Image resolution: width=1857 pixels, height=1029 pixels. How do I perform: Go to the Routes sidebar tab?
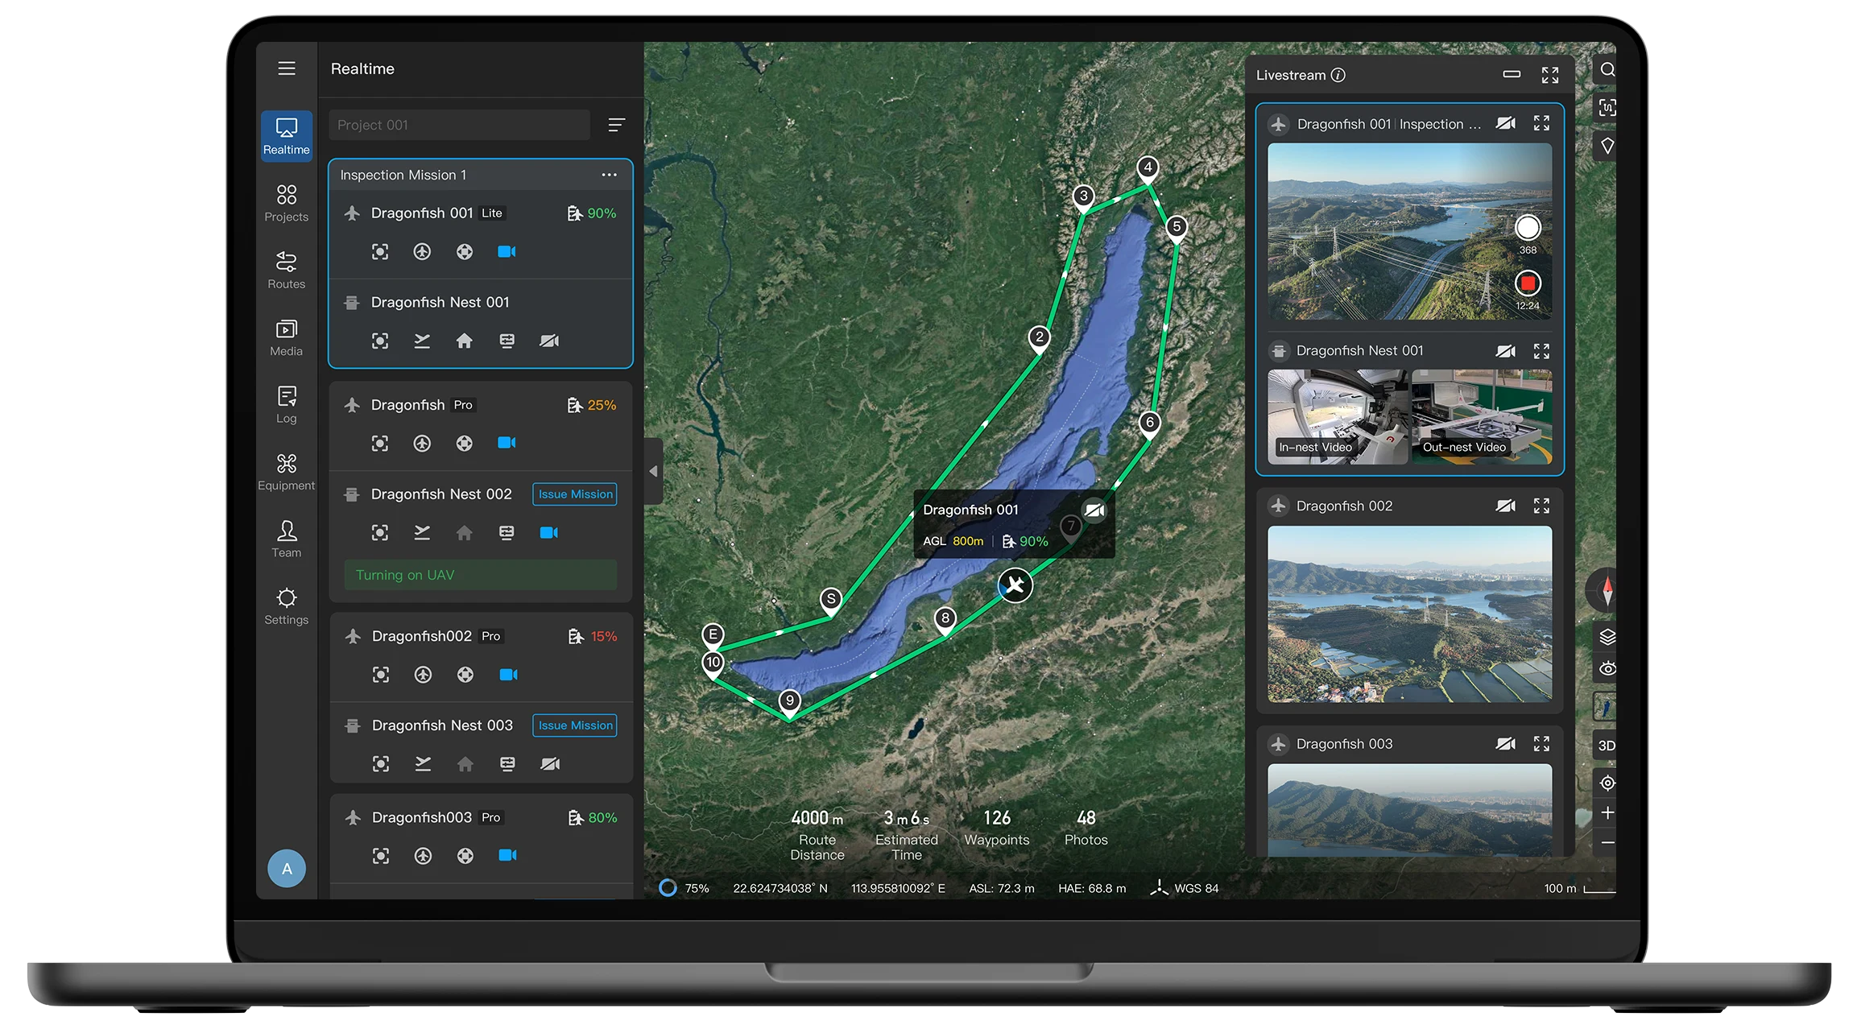[x=287, y=270]
